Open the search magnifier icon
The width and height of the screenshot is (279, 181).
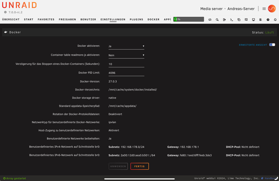(217, 20)
